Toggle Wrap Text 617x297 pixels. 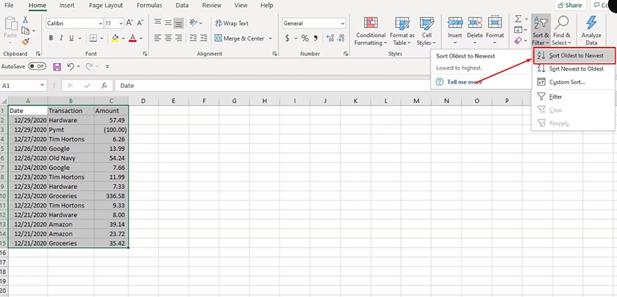click(232, 23)
